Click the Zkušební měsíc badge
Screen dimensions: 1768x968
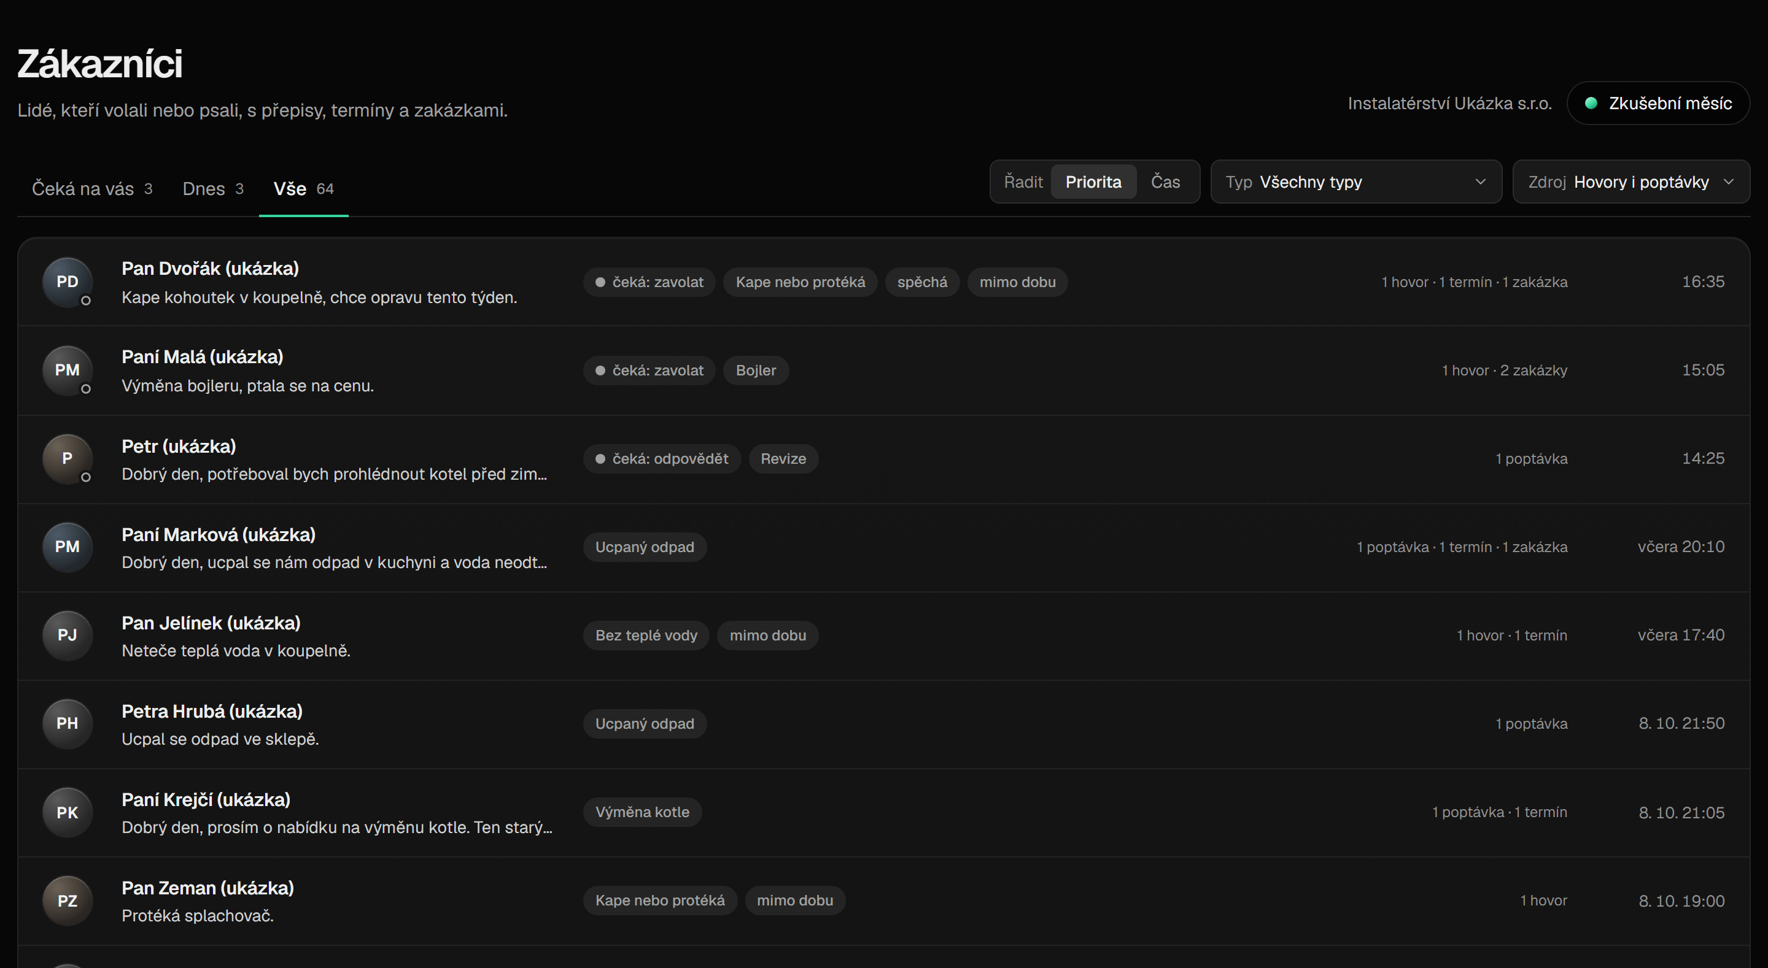pyautogui.click(x=1658, y=104)
